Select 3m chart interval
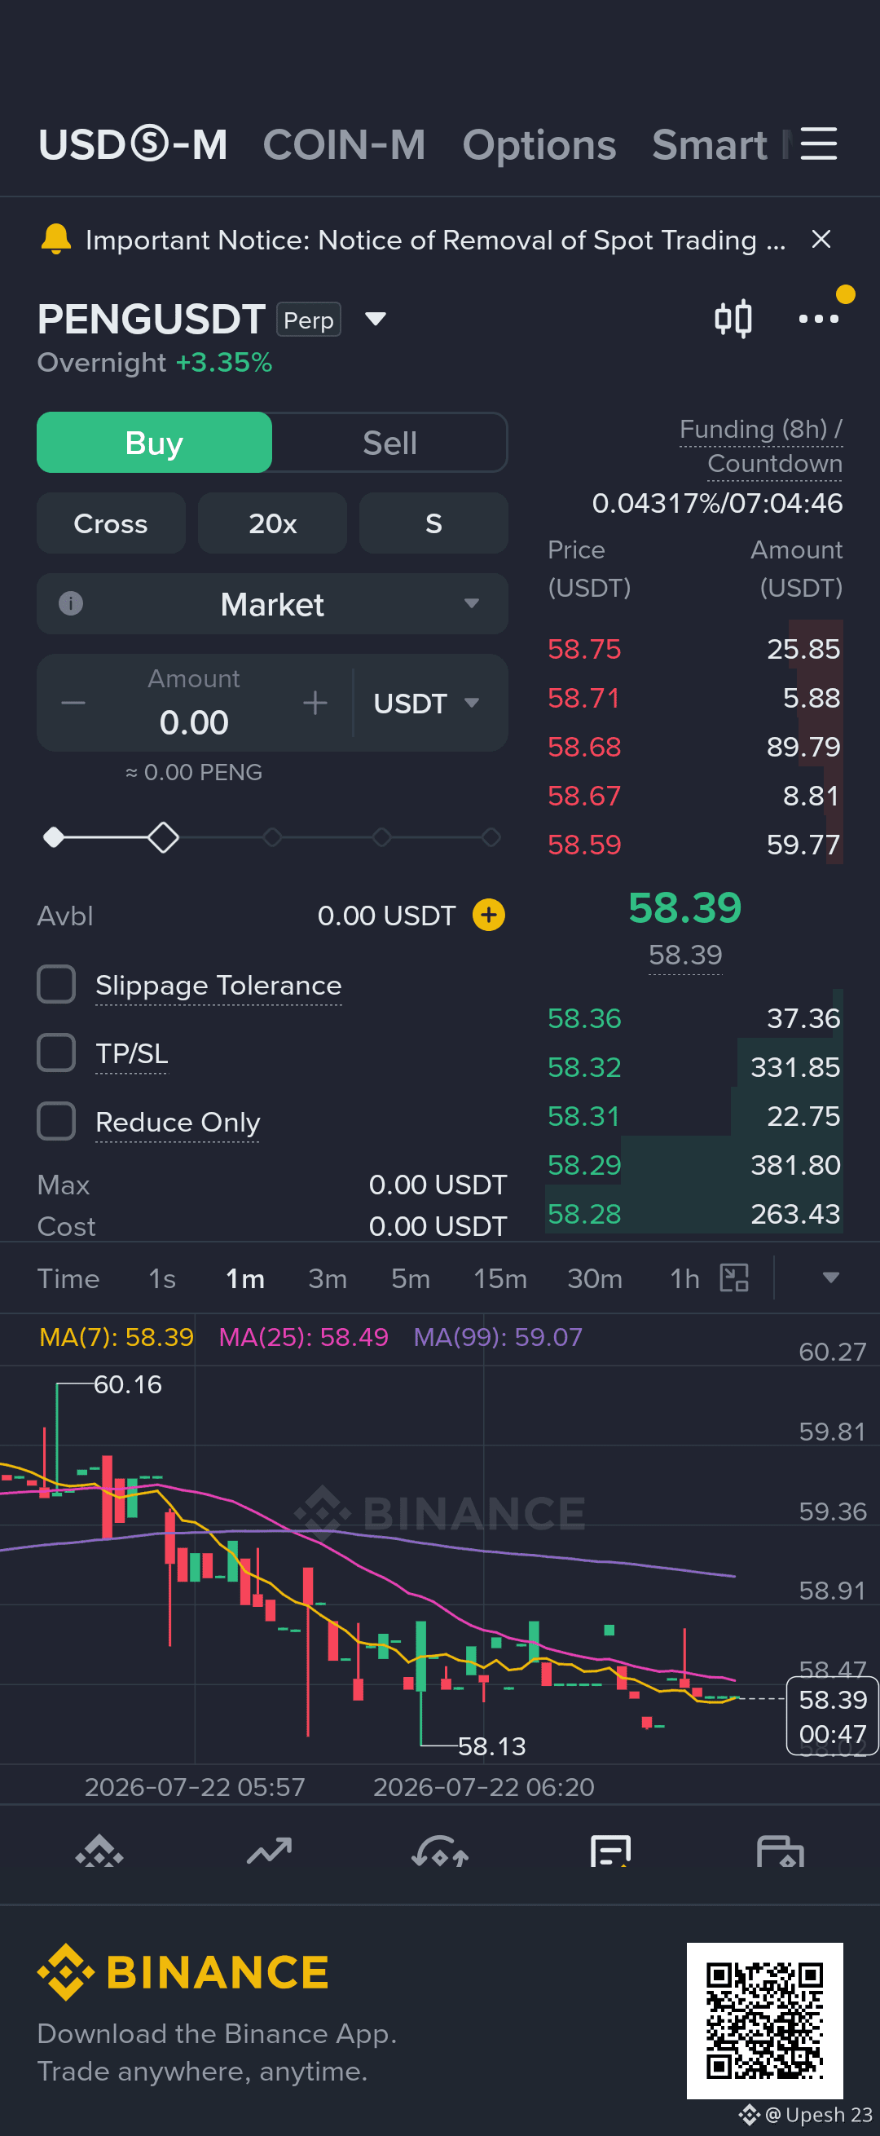This screenshot has height=2136, width=880. (x=328, y=1278)
